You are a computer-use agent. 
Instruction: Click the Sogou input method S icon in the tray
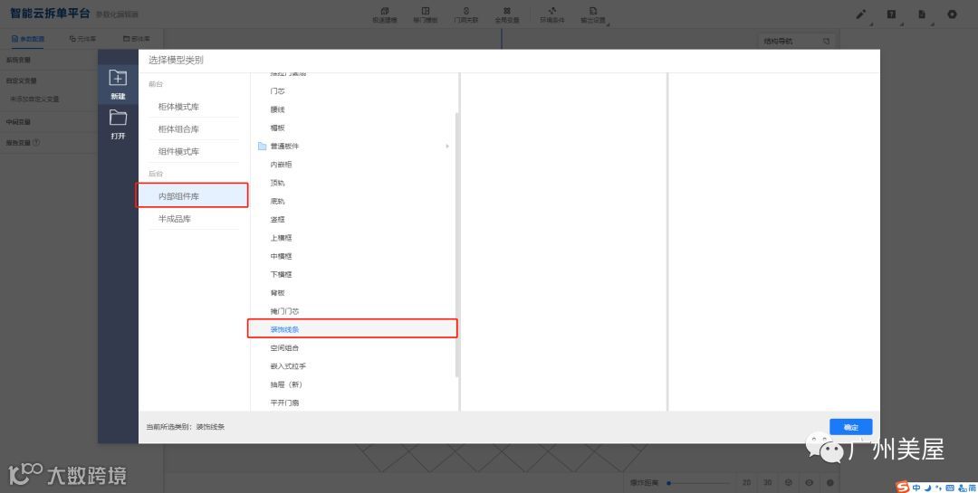point(903,487)
